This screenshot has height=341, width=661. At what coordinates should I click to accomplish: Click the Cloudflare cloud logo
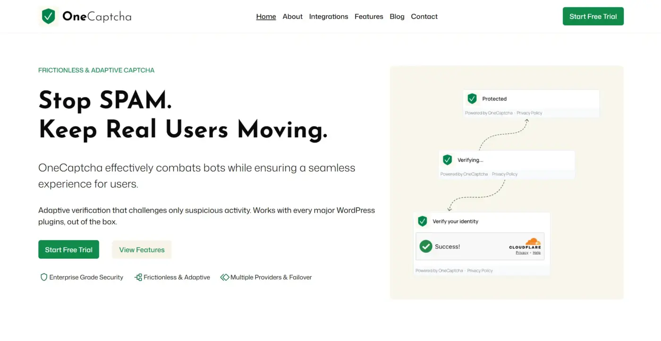tap(533, 241)
